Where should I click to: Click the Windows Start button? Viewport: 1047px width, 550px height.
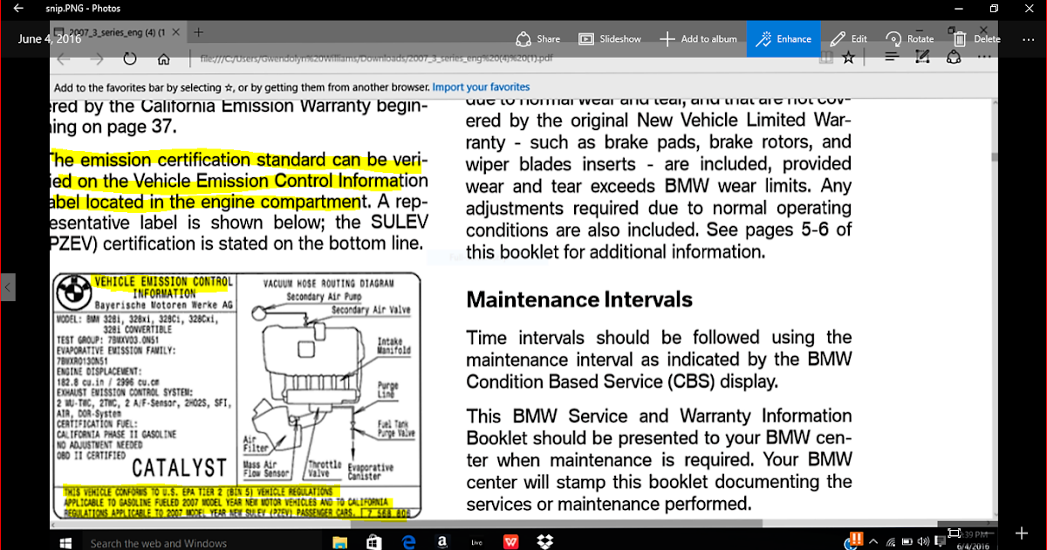(x=64, y=542)
